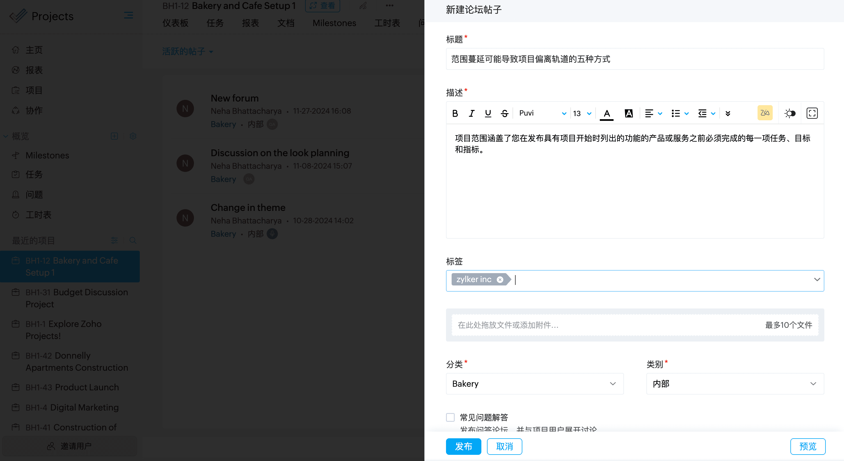Open the Puvi font family dropdown
Viewport: 844px width, 461px height.
pos(542,113)
